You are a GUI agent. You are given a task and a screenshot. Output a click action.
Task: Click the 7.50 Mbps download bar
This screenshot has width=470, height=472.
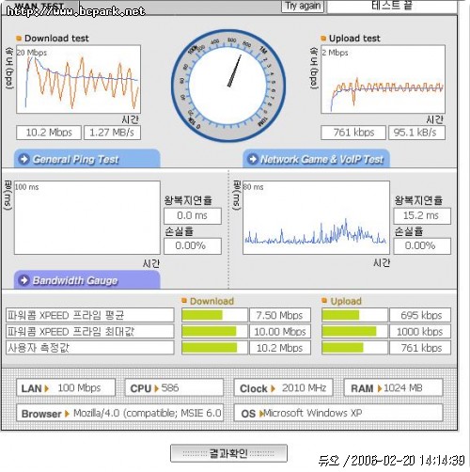tap(214, 315)
